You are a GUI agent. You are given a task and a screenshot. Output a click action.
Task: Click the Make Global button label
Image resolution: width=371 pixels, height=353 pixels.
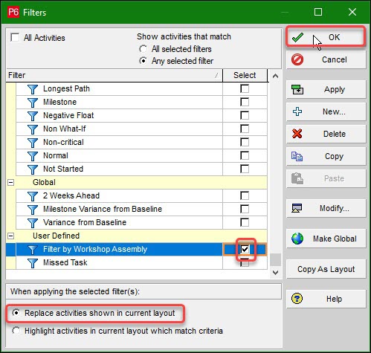point(335,239)
